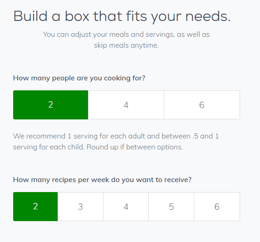Image resolution: width=260 pixels, height=242 pixels.
Task: Click the 'How many recipes per week' question label
Action: click(x=102, y=180)
